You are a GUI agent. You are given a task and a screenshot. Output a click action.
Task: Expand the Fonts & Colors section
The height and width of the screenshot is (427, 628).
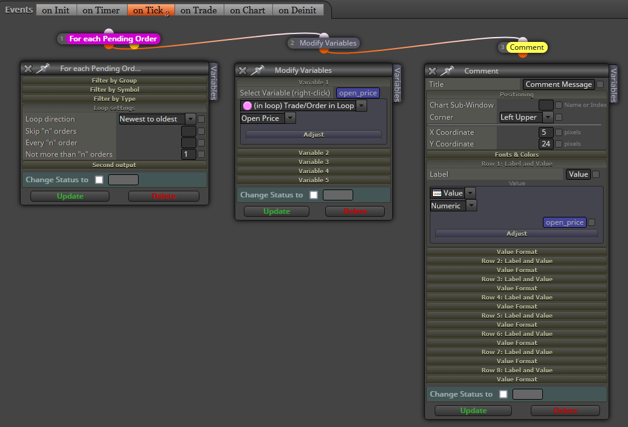click(x=517, y=154)
